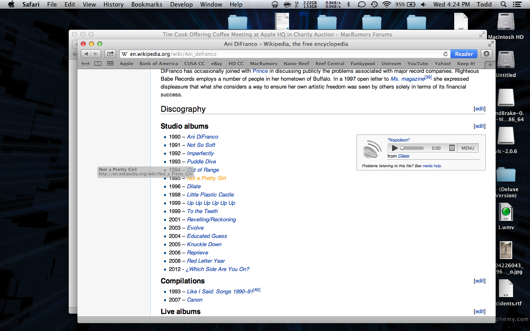This screenshot has width=530, height=331.
Task: Open the date and time menu
Action: pyautogui.click(x=451, y=5)
